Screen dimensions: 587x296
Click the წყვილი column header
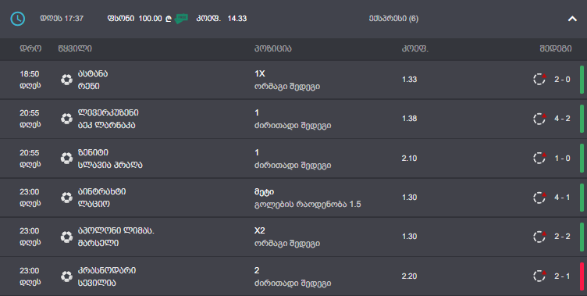tap(75, 48)
